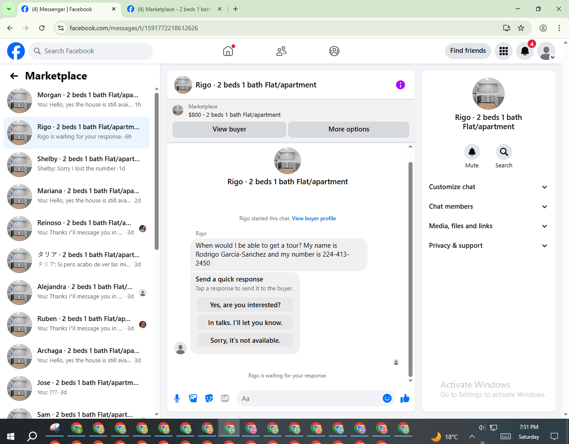The height and width of the screenshot is (444, 569).
Task: Send a thumbs-up like
Action: (x=405, y=398)
